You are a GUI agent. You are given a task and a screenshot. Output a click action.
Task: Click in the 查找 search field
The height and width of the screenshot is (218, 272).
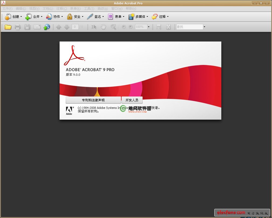(x=189, y=27)
